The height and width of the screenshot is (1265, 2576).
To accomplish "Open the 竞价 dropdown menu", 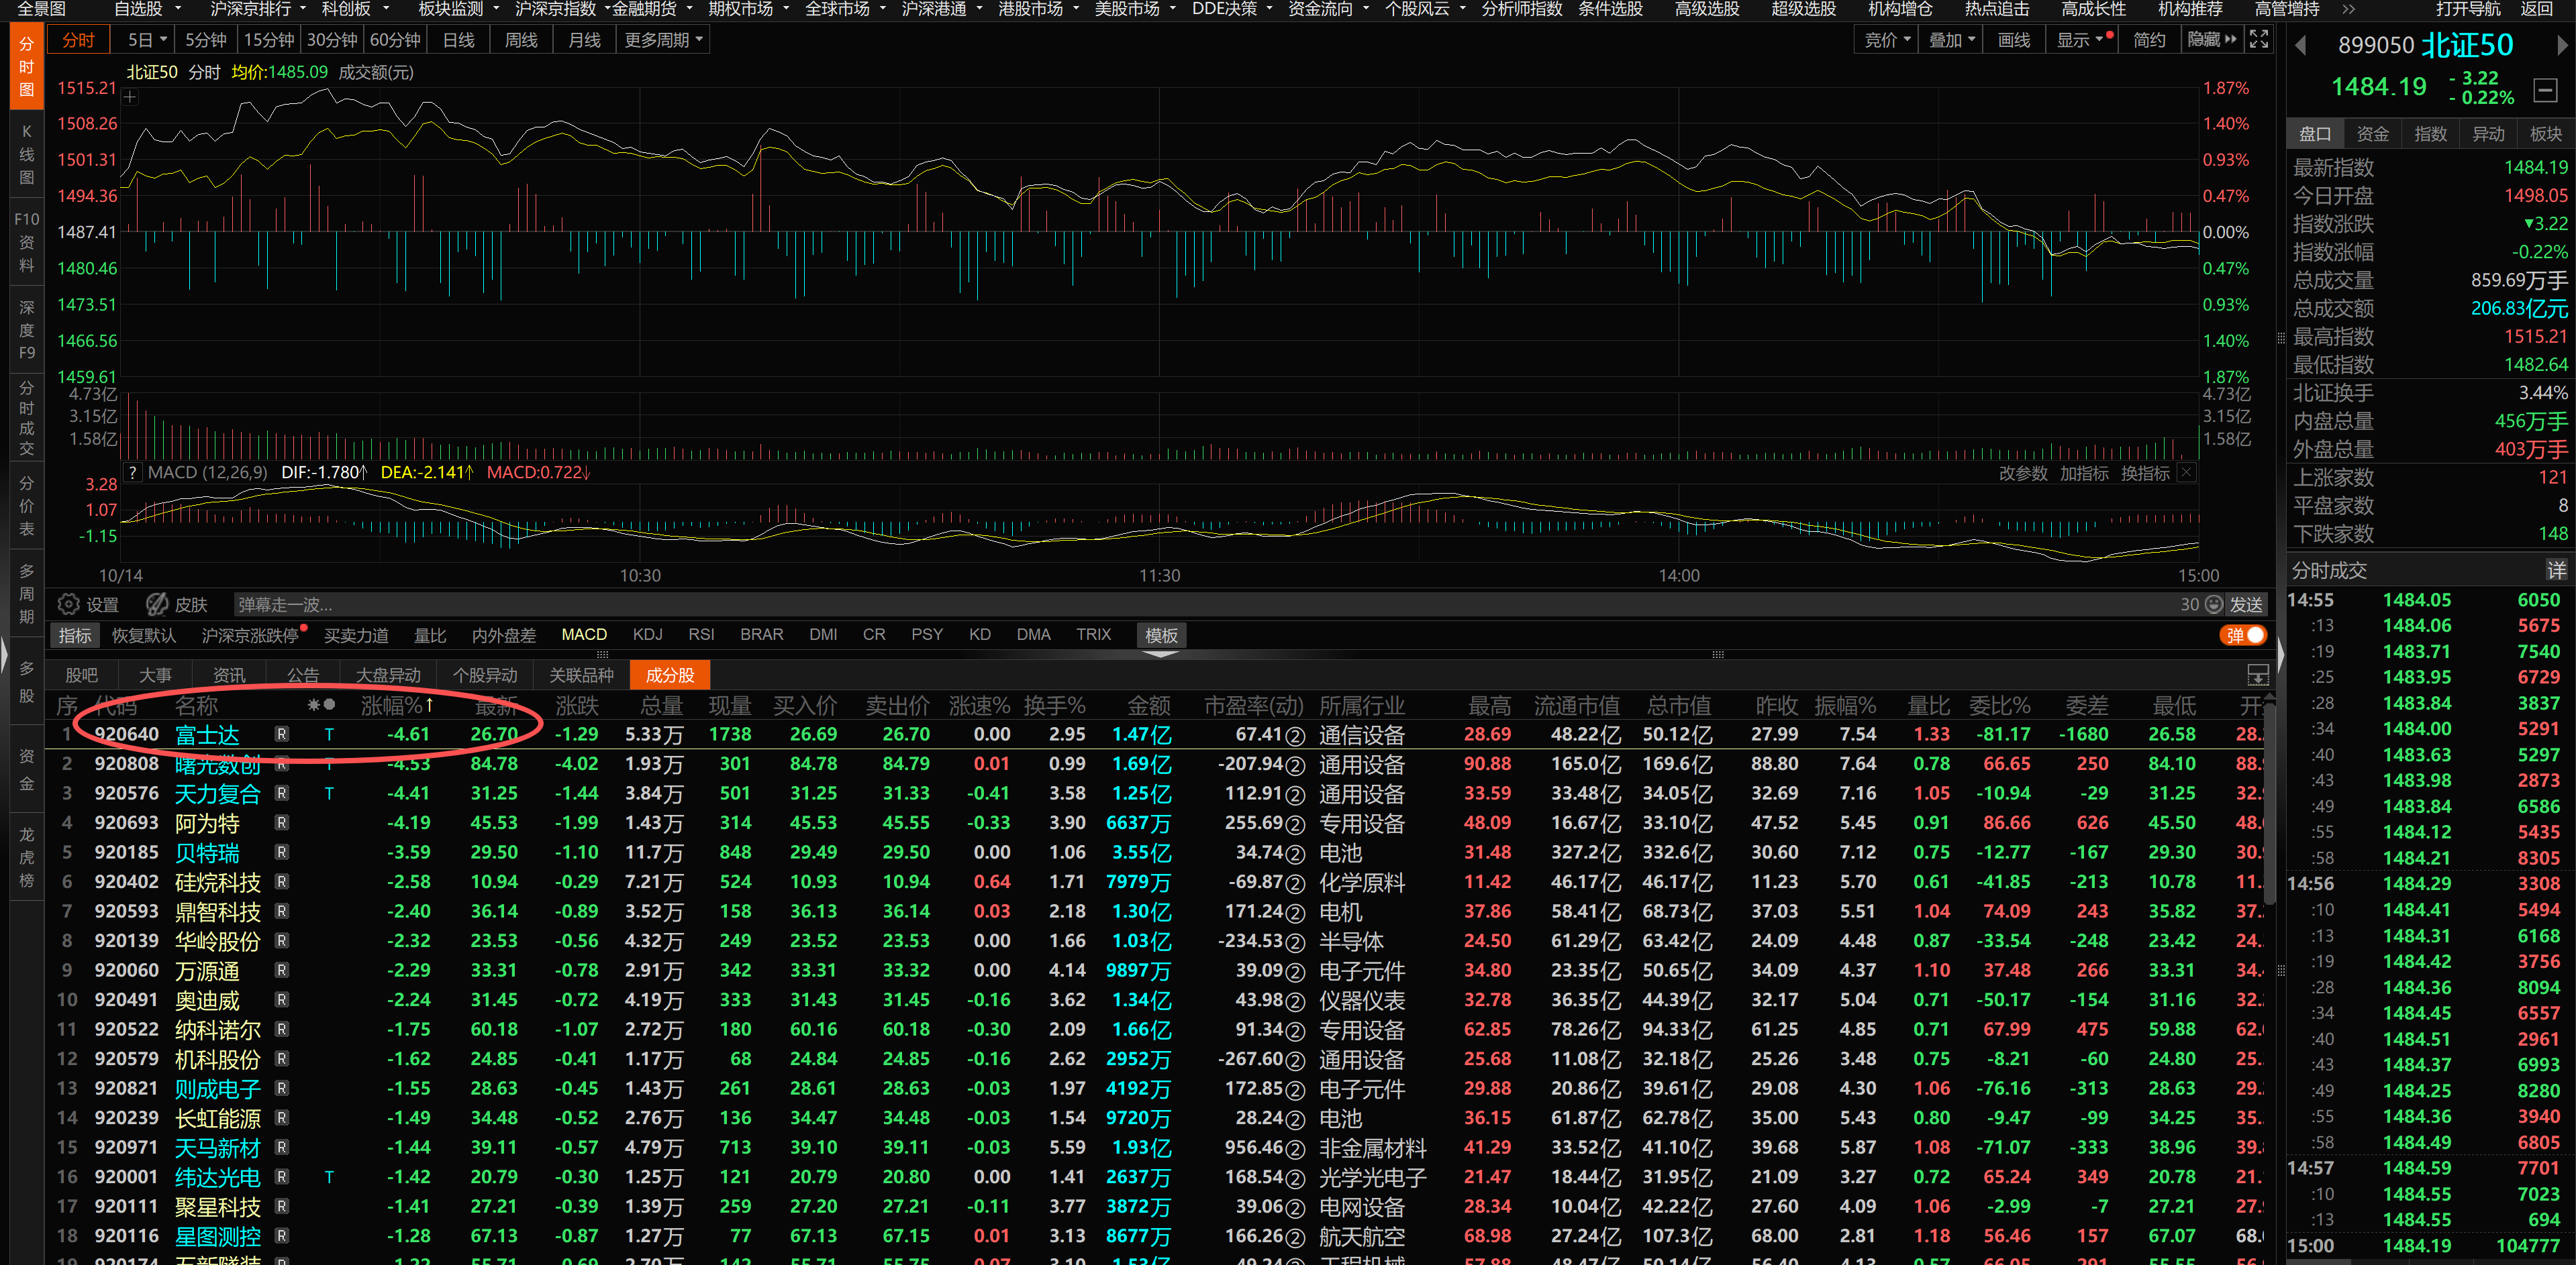I will pyautogui.click(x=1887, y=40).
